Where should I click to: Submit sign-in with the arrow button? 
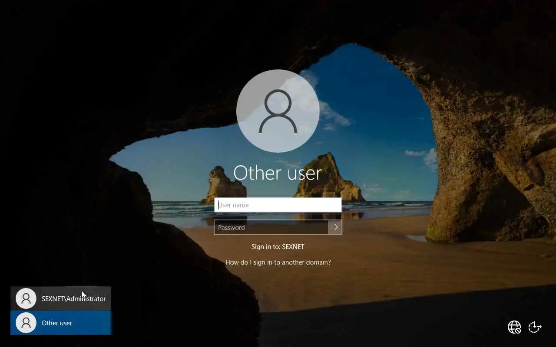(335, 227)
